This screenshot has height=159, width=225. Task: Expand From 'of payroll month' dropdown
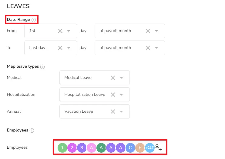click(156, 31)
